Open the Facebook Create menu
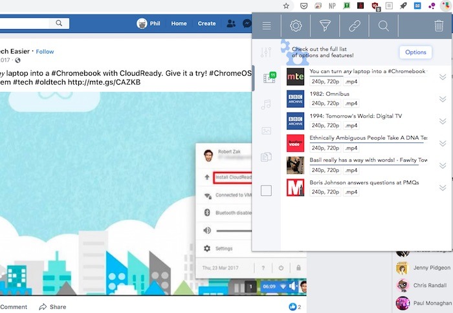453x313 pixels. [x=206, y=23]
